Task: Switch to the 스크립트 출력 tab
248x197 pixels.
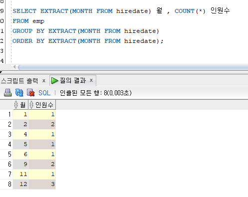Action: (19, 81)
